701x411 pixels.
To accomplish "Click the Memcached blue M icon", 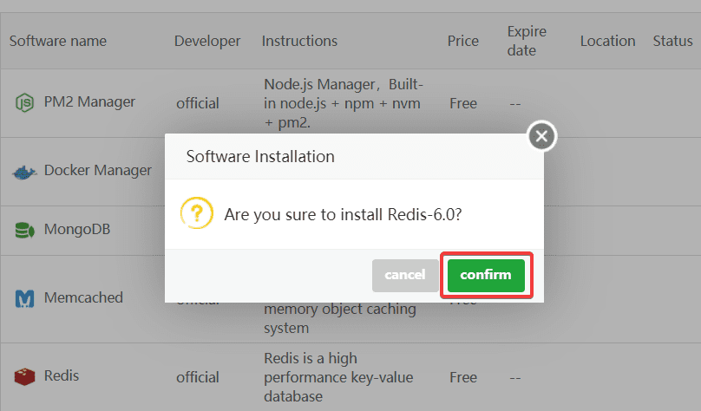I will point(23,298).
